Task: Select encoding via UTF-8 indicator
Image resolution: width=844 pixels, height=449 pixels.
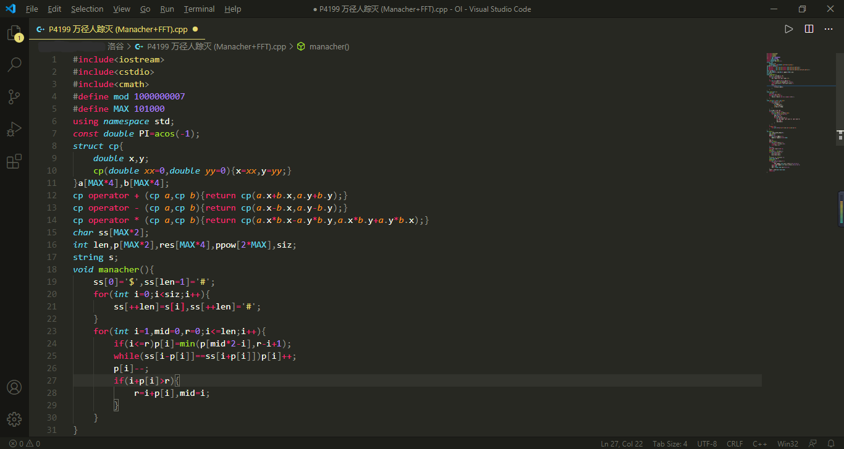Action: pyautogui.click(x=707, y=443)
